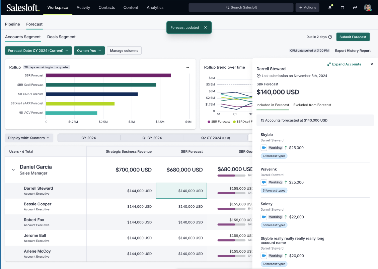Viewport: 378px width, 269px height.
Task: Toggle SBR Xsell legend in trend chart
Action: 243,122
